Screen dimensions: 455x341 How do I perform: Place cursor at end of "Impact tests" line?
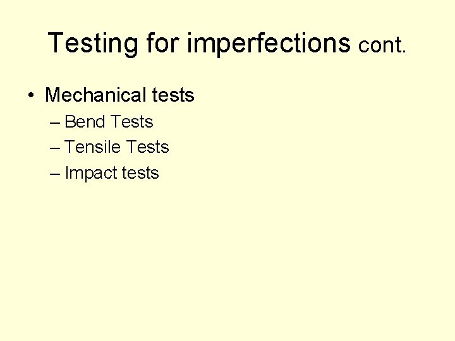click(x=160, y=173)
